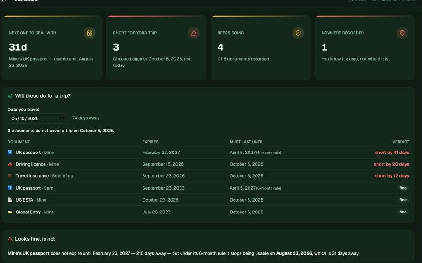This screenshot has height=263, width=422.
Task: Click the car icon in the Driving licence row
Action: coord(10,164)
